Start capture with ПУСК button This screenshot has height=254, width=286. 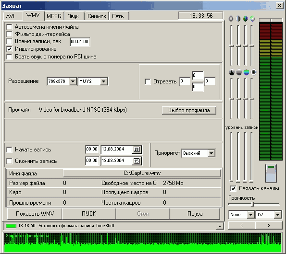tap(89, 214)
